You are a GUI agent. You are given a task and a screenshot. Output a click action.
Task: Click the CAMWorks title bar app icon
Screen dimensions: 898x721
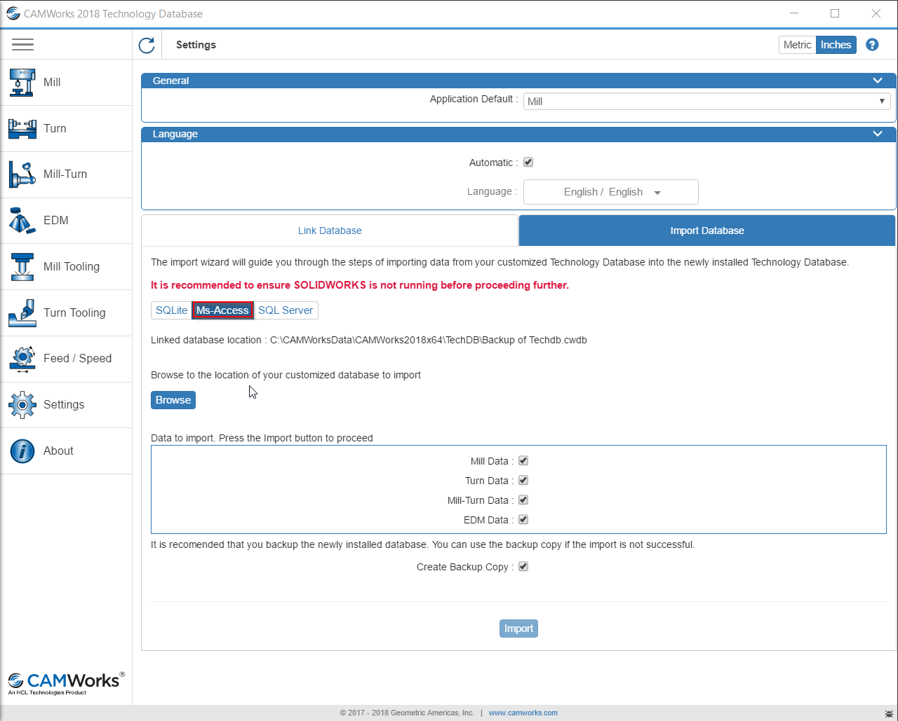pos(13,14)
